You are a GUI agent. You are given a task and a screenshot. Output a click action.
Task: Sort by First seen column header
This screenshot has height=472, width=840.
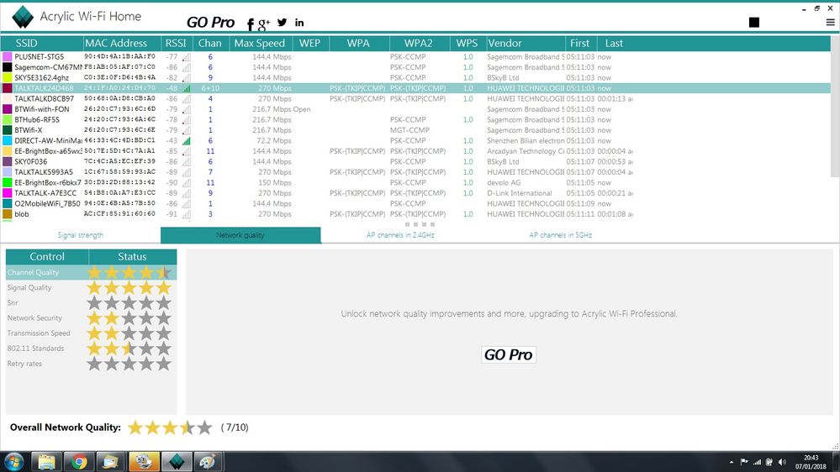pyautogui.click(x=581, y=44)
